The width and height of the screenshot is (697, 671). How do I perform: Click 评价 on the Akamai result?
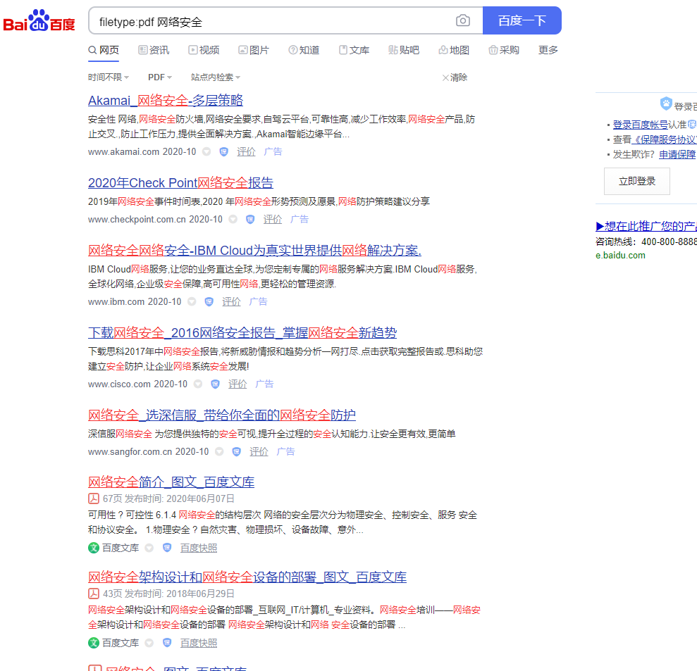click(x=246, y=151)
